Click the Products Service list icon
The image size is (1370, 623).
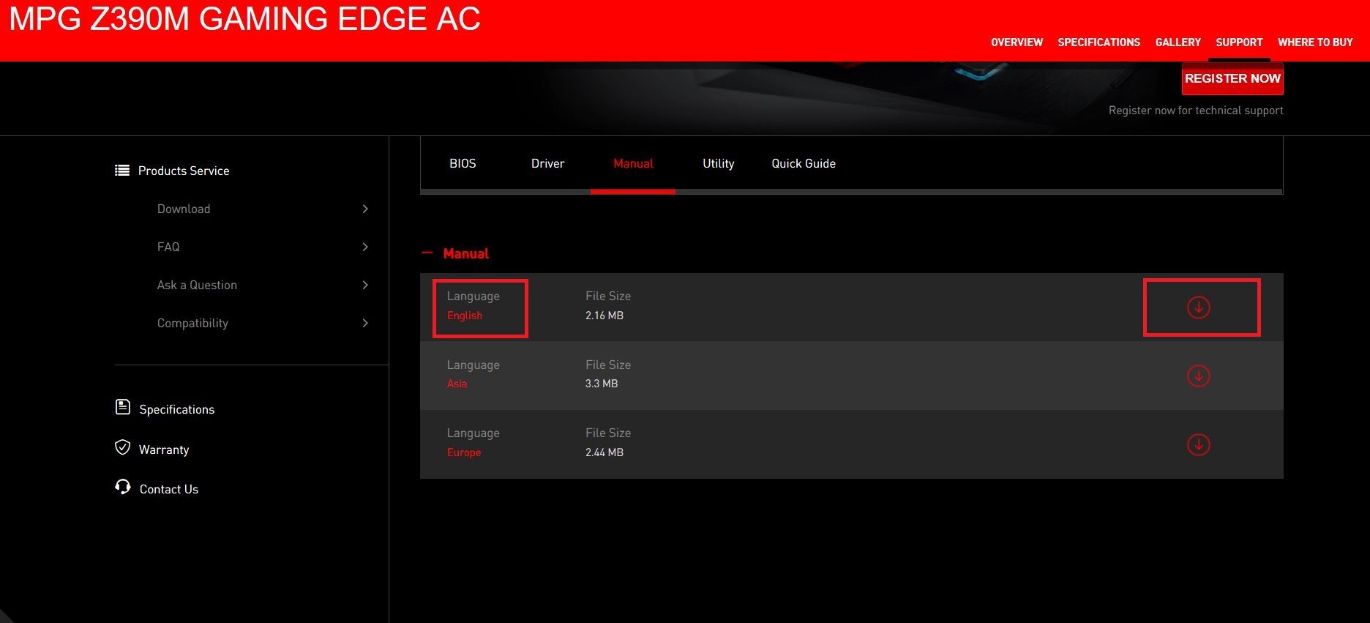pyautogui.click(x=122, y=171)
